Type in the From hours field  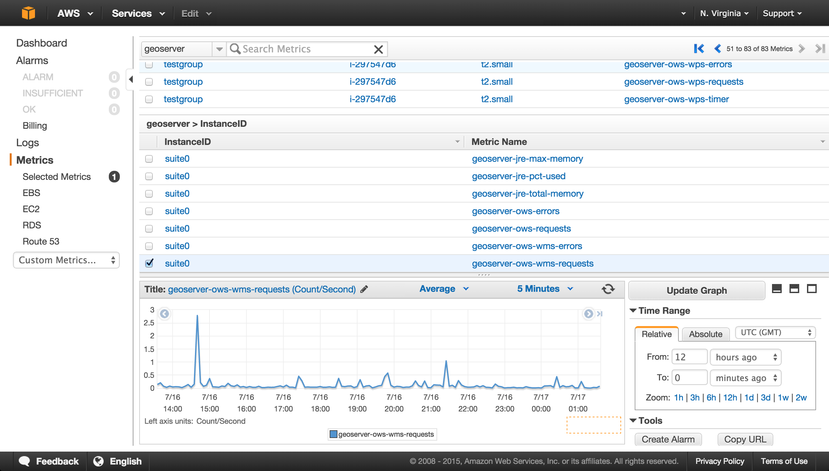pos(689,356)
